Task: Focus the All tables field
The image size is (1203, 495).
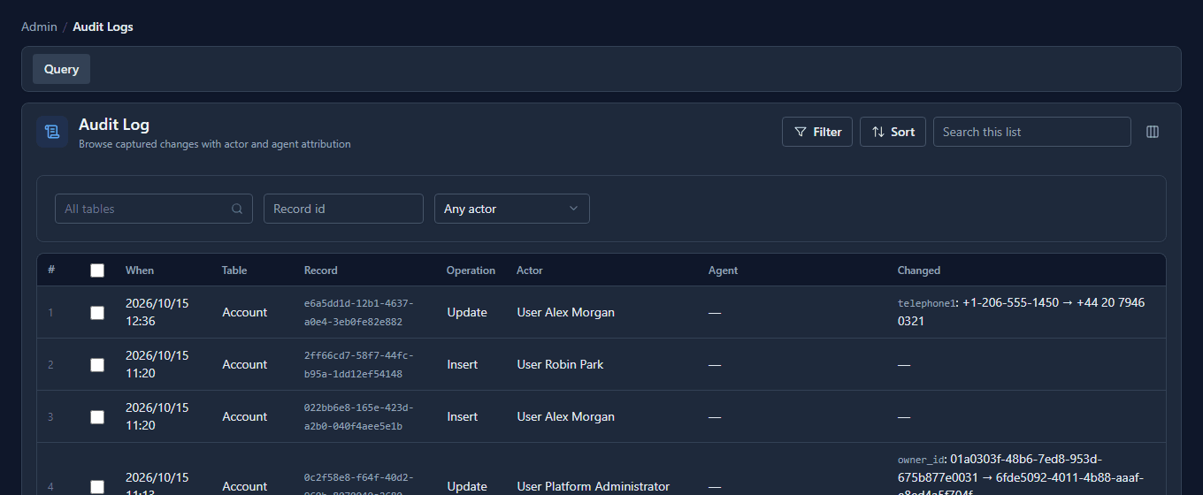Action: click(x=154, y=209)
